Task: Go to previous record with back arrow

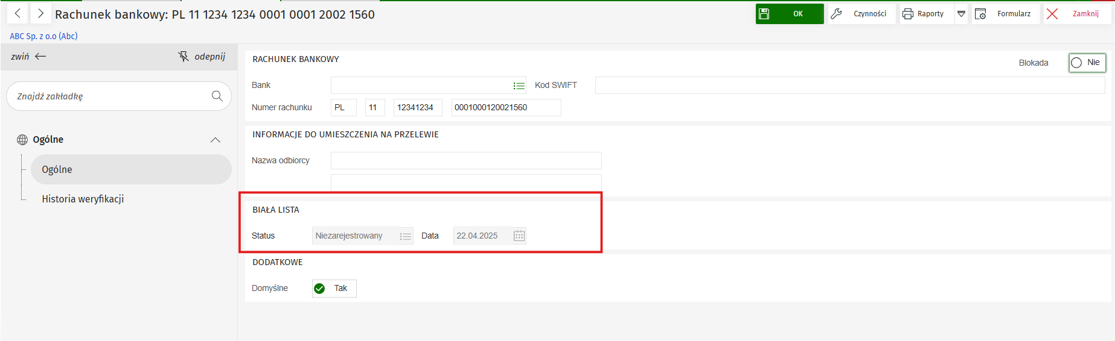Action: (x=18, y=13)
